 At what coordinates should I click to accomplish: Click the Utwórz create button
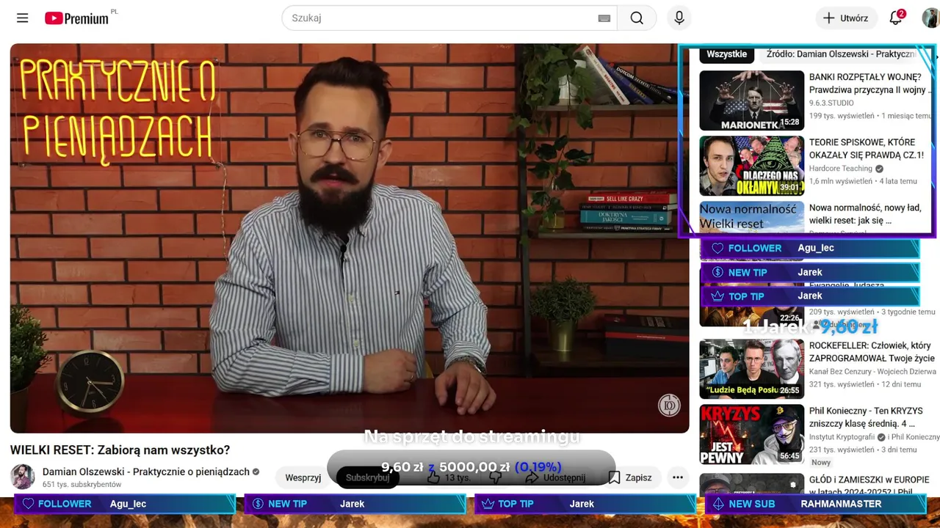point(846,18)
